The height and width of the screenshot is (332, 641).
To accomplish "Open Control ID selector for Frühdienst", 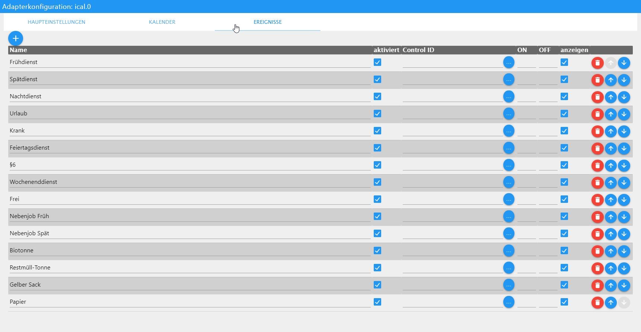I will click(509, 62).
